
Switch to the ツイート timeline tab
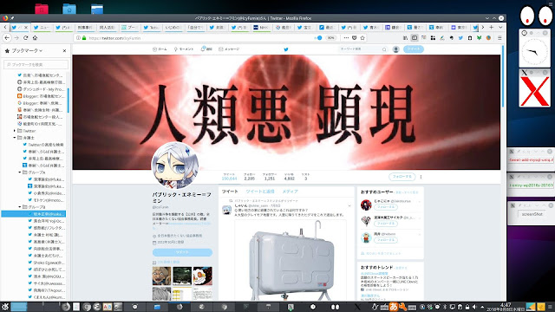230,192
